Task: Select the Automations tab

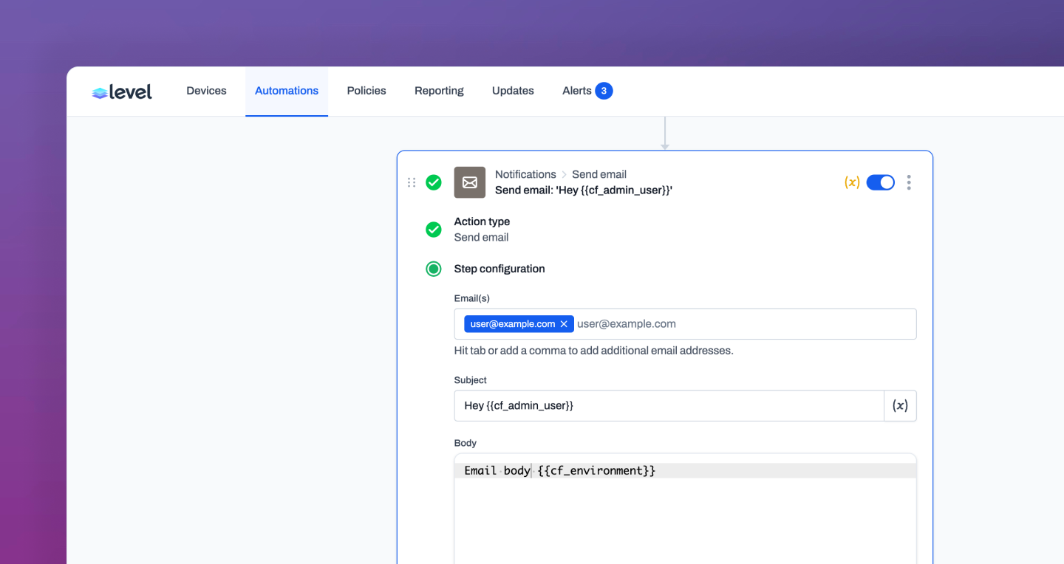Action: tap(287, 91)
